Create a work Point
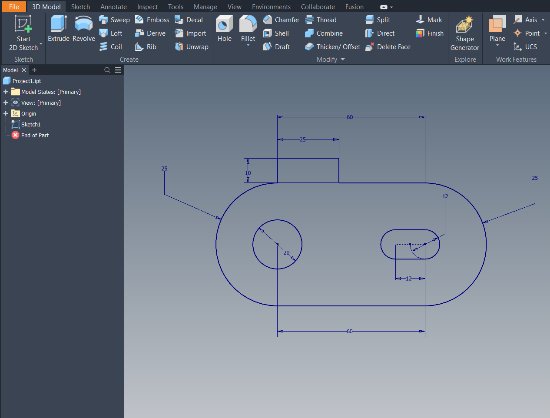Screen dimensions: 550x418 pos(527,33)
